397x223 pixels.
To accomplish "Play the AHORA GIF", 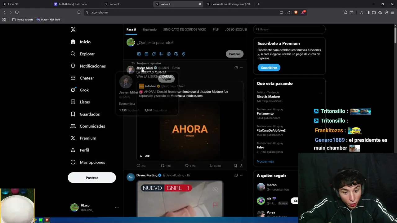I will pyautogui.click(x=141, y=156).
